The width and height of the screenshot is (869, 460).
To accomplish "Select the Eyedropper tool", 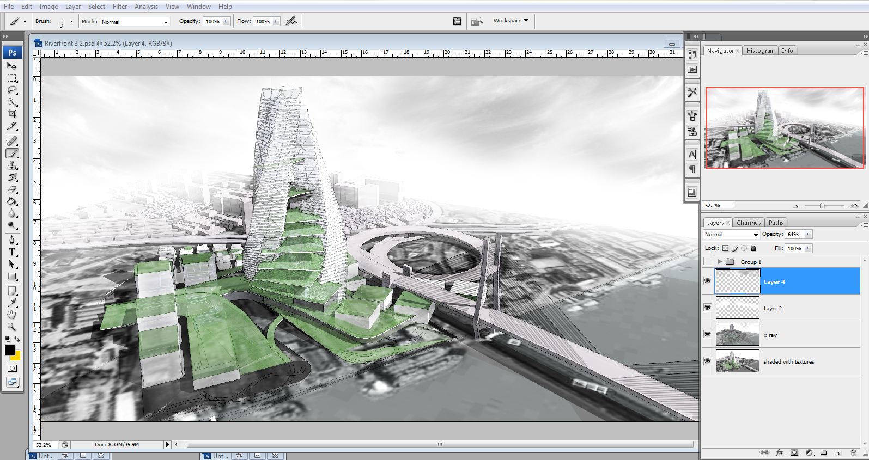I will click(12, 303).
